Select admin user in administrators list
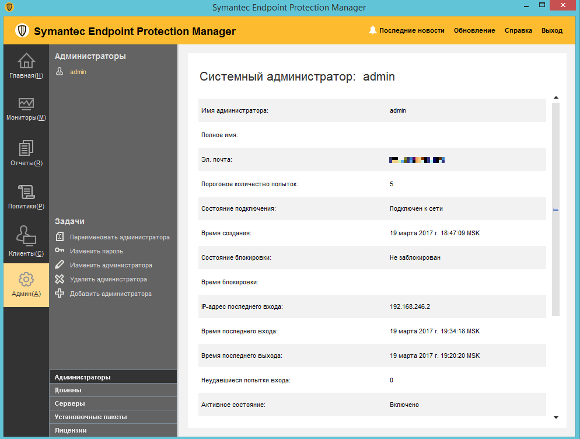Screen dimensions: 580x439 point(78,72)
